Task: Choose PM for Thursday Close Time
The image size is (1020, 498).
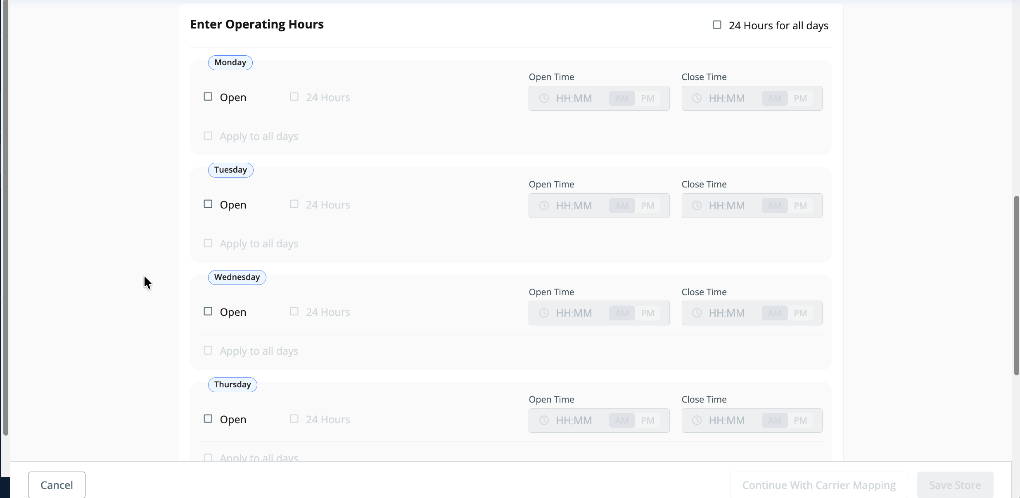Action: pyautogui.click(x=800, y=420)
